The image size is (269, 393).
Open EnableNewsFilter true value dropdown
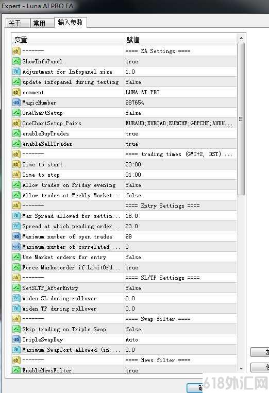coord(180,370)
